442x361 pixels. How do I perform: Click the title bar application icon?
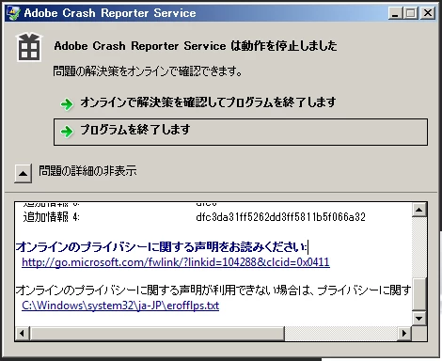pos(14,13)
